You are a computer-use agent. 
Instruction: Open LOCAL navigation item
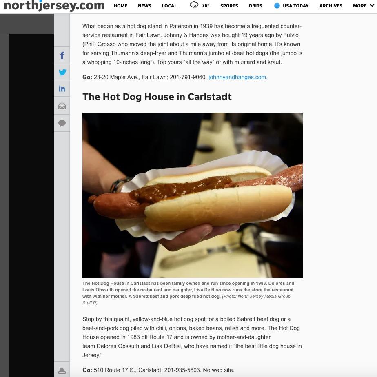(169, 6)
